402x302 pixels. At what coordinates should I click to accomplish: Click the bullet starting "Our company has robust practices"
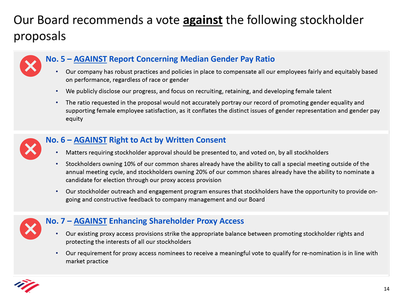(221, 75)
